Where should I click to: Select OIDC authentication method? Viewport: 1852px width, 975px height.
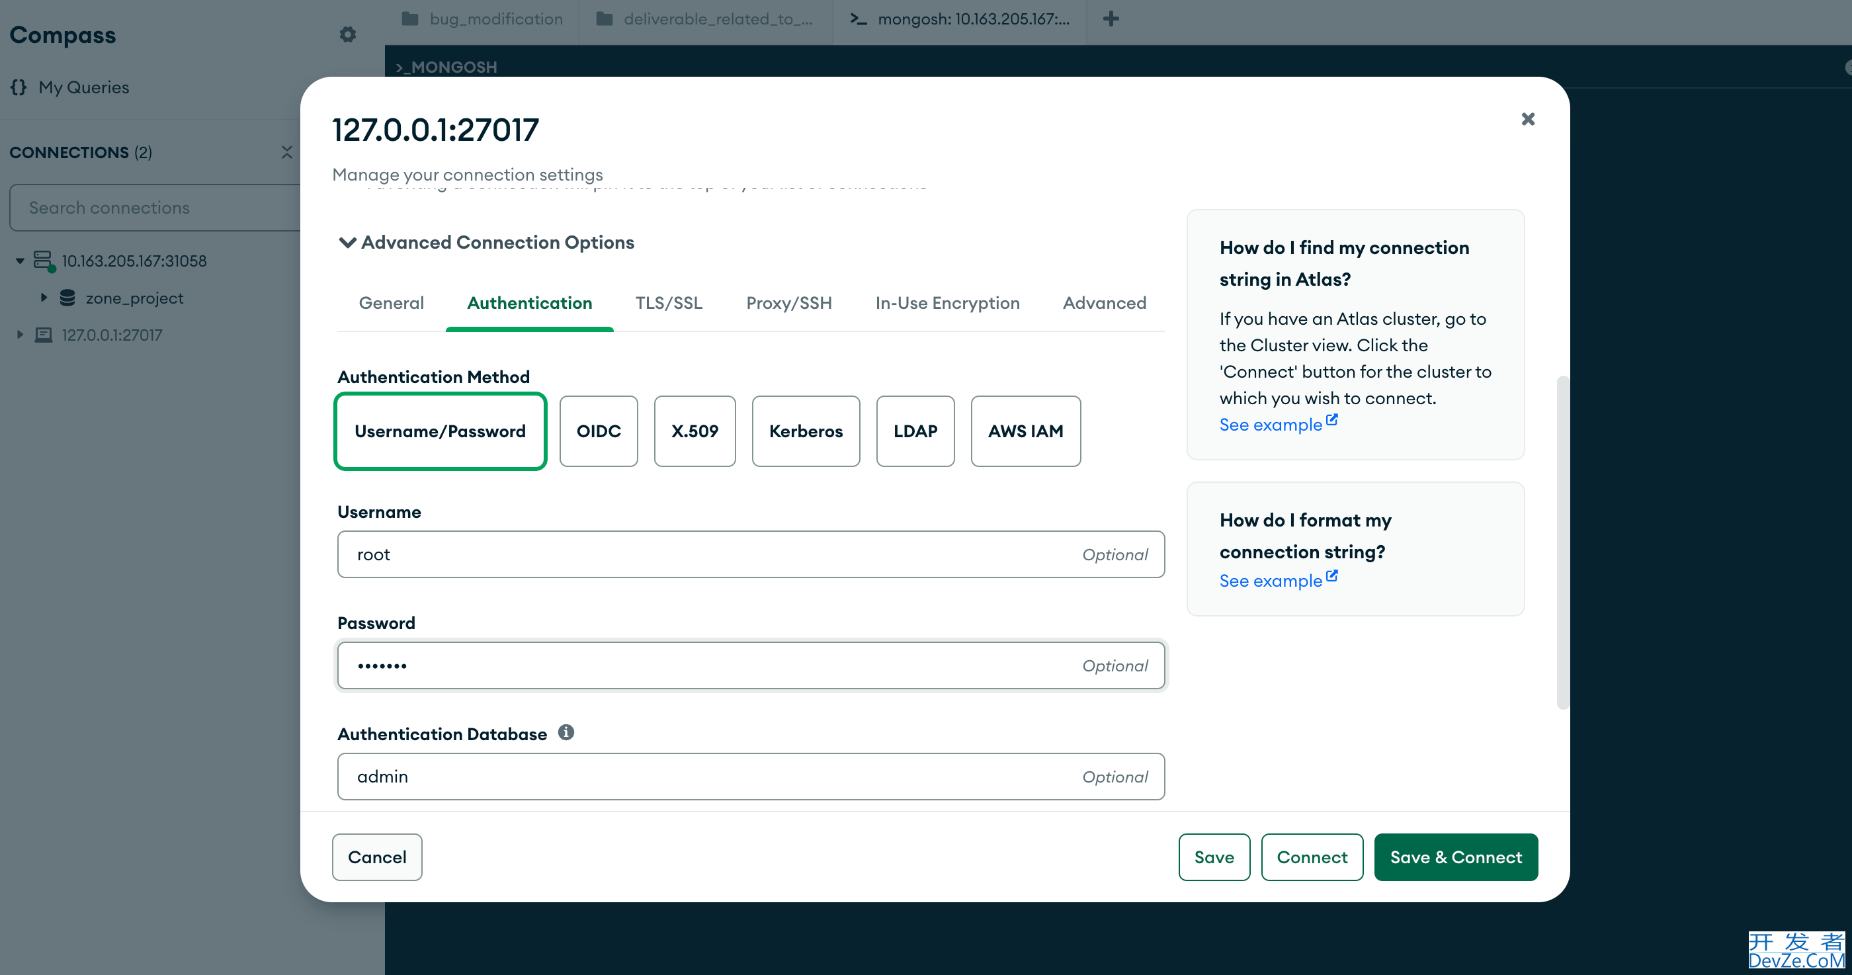pyautogui.click(x=599, y=431)
